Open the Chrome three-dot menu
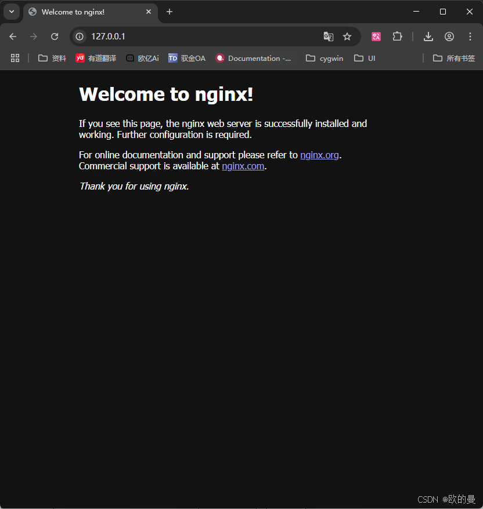483x509 pixels. [x=470, y=37]
